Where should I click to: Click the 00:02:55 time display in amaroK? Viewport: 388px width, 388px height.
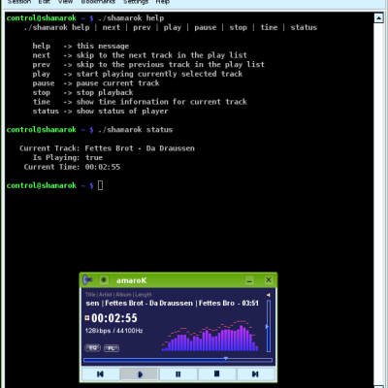click(114, 318)
